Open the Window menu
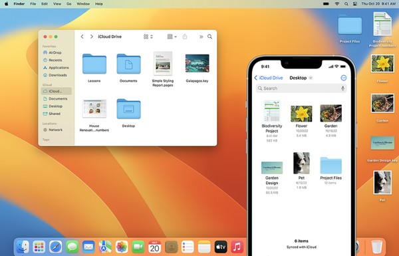The width and height of the screenshot is (399, 256). pyautogui.click(x=83, y=4)
